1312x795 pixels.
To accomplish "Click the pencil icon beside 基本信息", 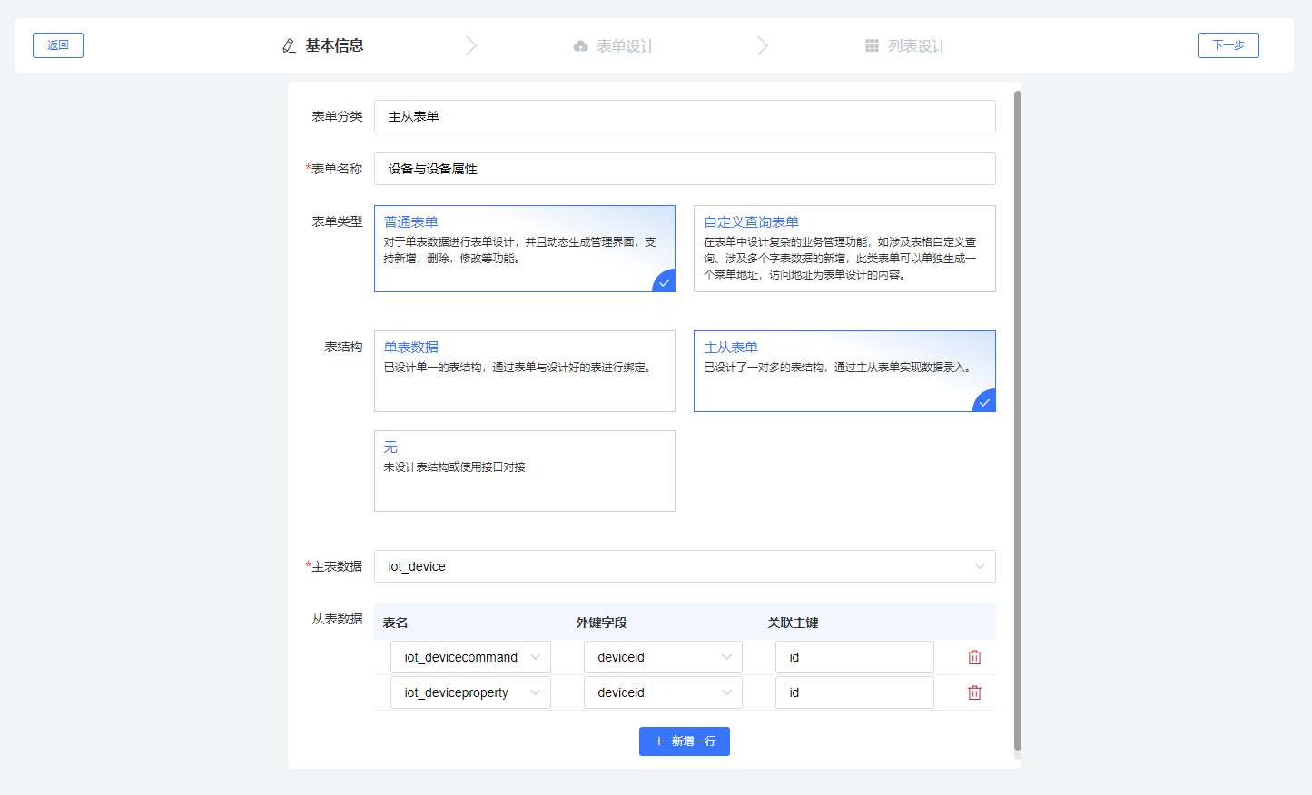I will point(289,45).
